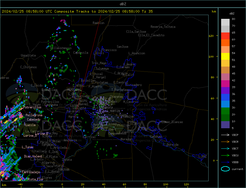
Task: Click the Tulumaya map label
Action: click(102, 68)
